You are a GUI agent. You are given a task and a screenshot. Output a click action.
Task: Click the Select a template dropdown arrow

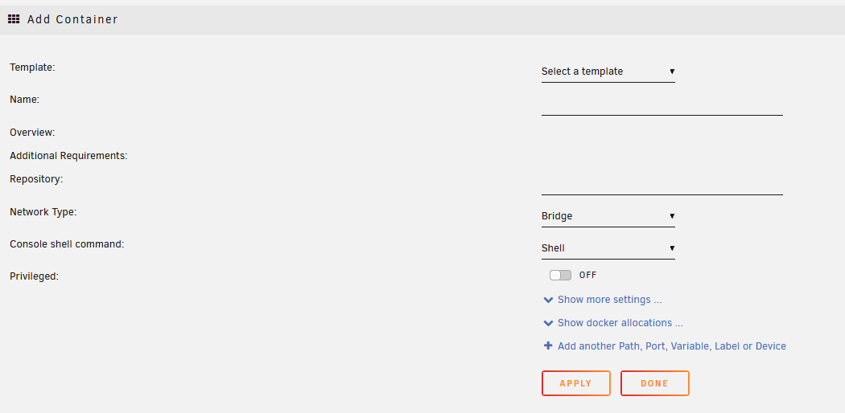672,71
